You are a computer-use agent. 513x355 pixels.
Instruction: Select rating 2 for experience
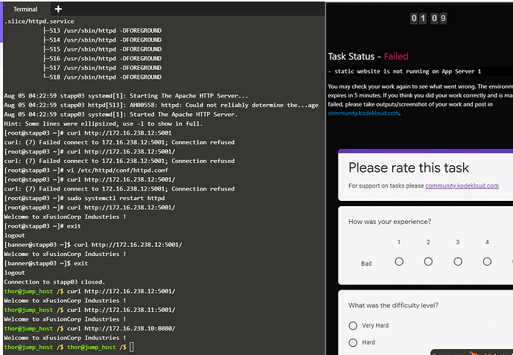tap(428, 261)
